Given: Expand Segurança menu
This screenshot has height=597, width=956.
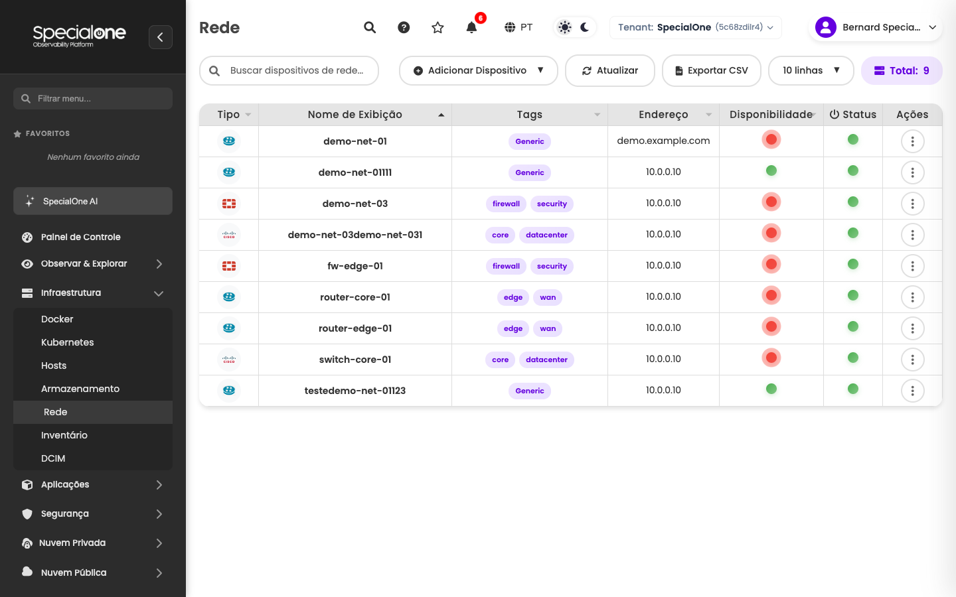Looking at the screenshot, I should pyautogui.click(x=93, y=514).
